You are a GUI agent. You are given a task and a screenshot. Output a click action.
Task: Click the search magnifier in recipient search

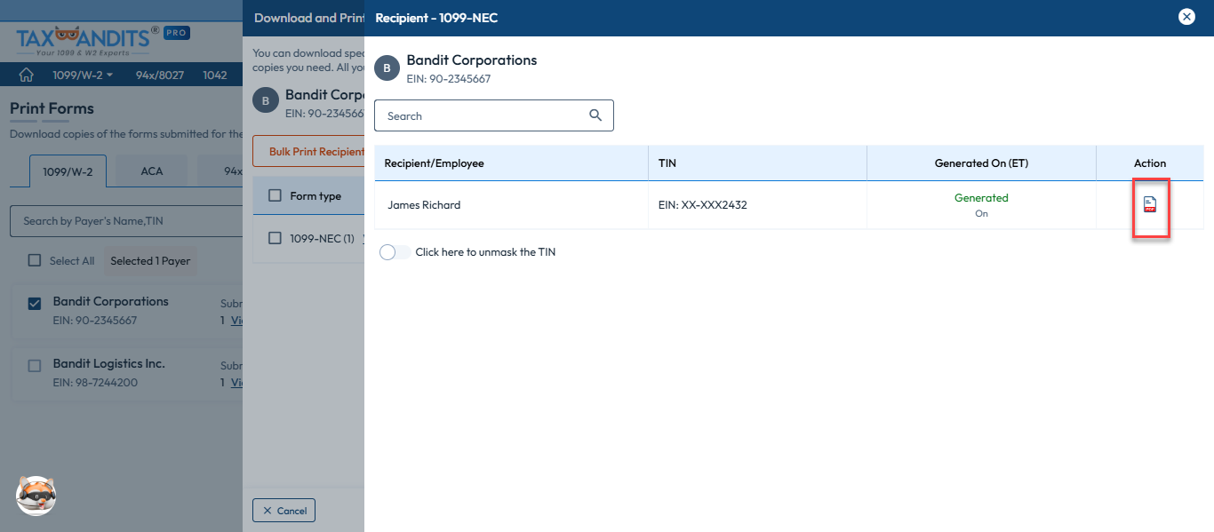[595, 115]
